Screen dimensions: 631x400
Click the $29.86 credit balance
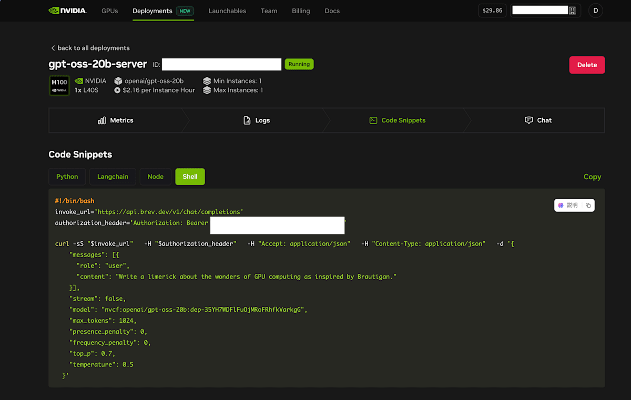pyautogui.click(x=492, y=11)
